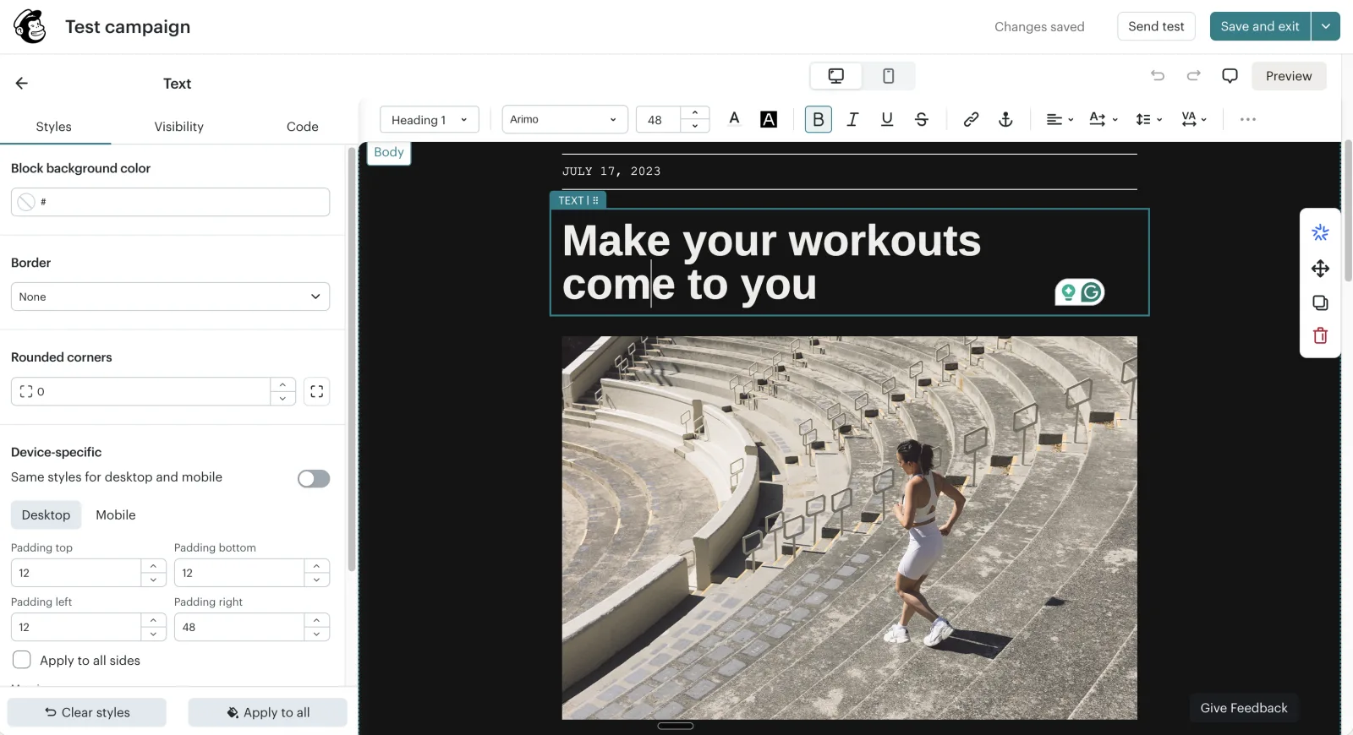Expand individual rounded corners controls

click(317, 391)
